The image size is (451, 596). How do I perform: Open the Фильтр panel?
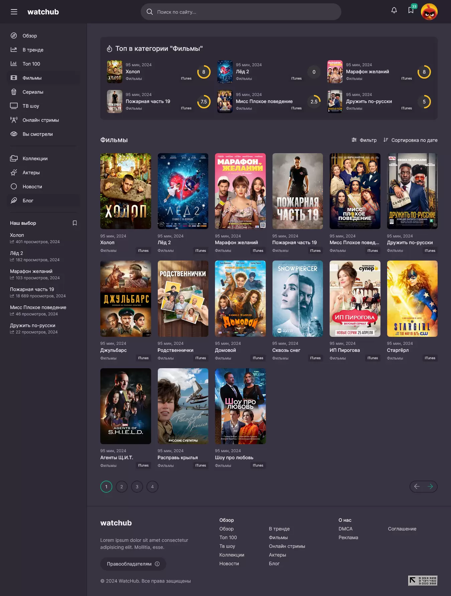[364, 140]
